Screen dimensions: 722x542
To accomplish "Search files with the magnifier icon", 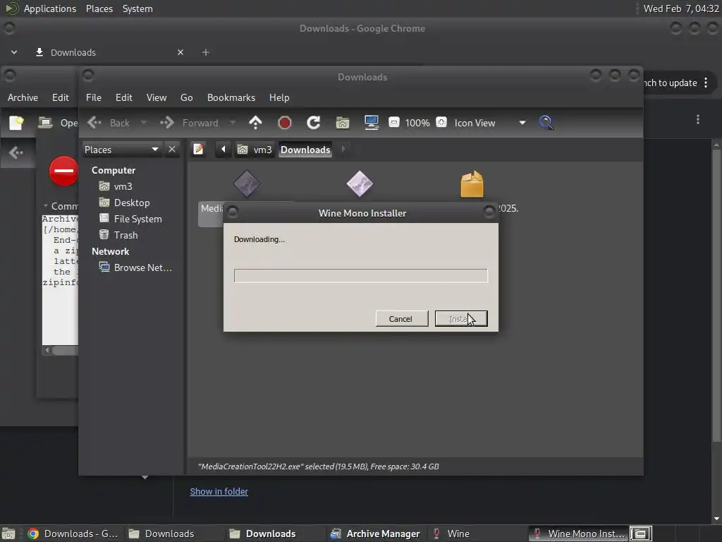I will coord(546,123).
